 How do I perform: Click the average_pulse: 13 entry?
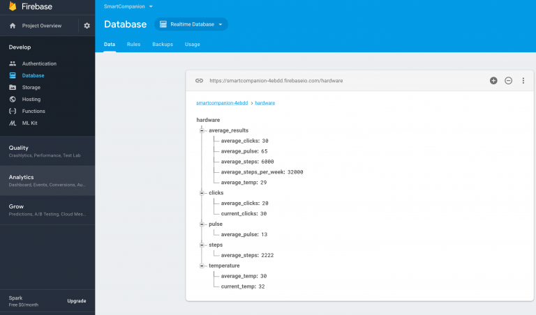pos(244,234)
